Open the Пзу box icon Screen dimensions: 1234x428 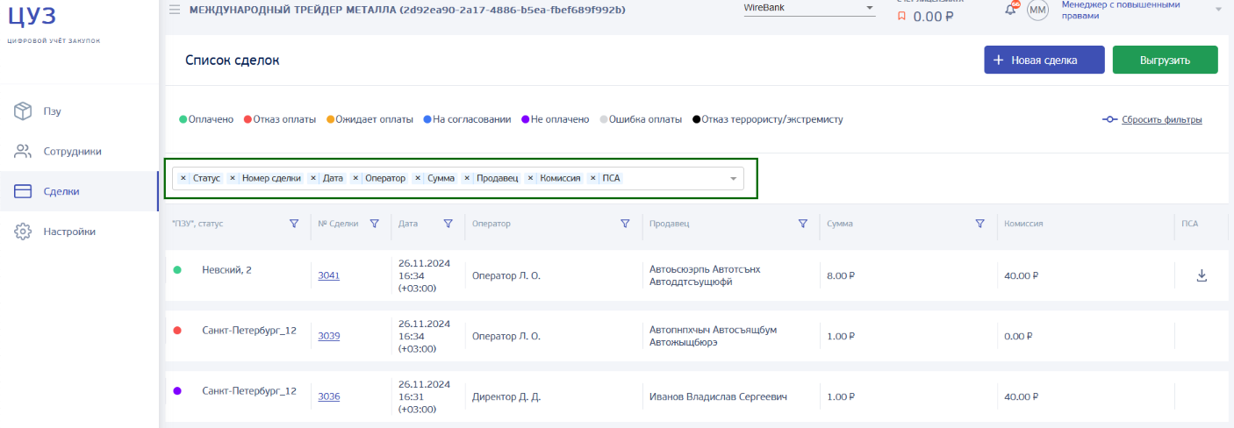click(23, 111)
